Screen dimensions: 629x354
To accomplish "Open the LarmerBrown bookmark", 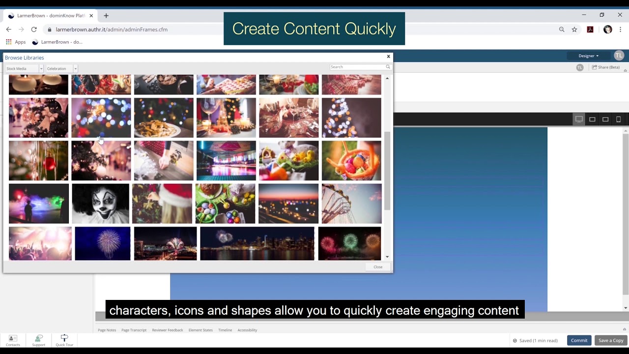I will (57, 42).
